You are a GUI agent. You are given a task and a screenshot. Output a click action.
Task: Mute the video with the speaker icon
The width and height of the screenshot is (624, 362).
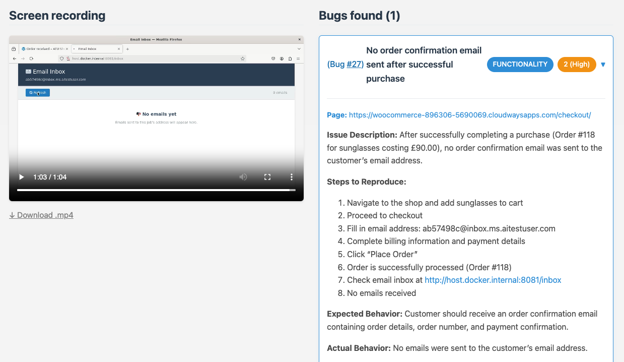click(243, 177)
